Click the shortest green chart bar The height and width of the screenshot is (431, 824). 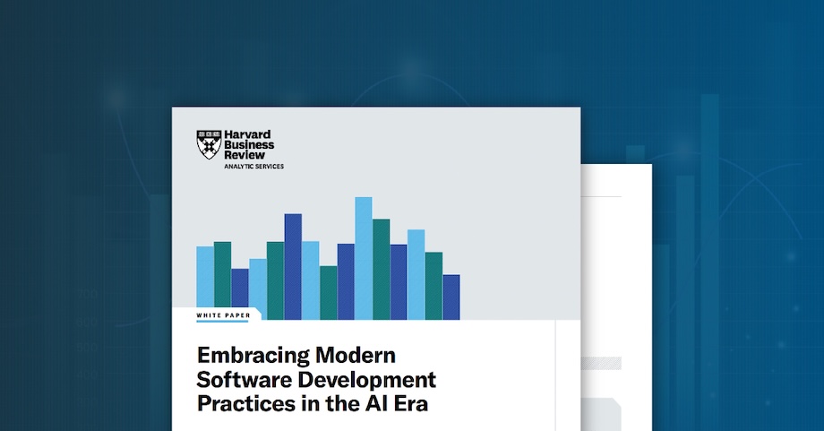pos(329,292)
